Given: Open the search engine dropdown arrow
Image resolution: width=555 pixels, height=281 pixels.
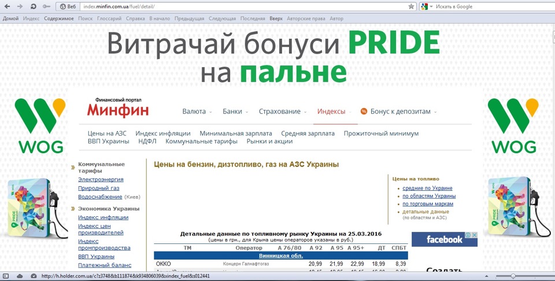Looking at the screenshot, I should [x=431, y=6].
